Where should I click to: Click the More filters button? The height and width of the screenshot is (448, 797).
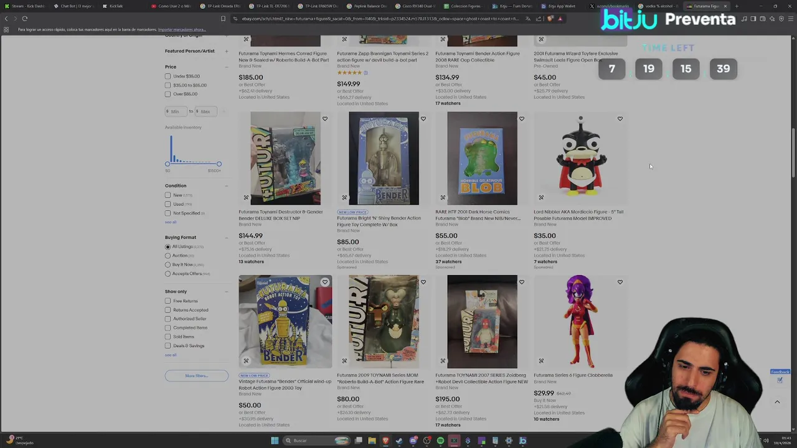197,376
